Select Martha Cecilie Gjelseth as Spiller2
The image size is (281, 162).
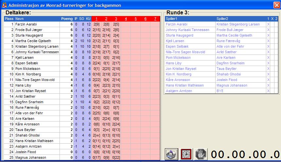coord(234,35)
